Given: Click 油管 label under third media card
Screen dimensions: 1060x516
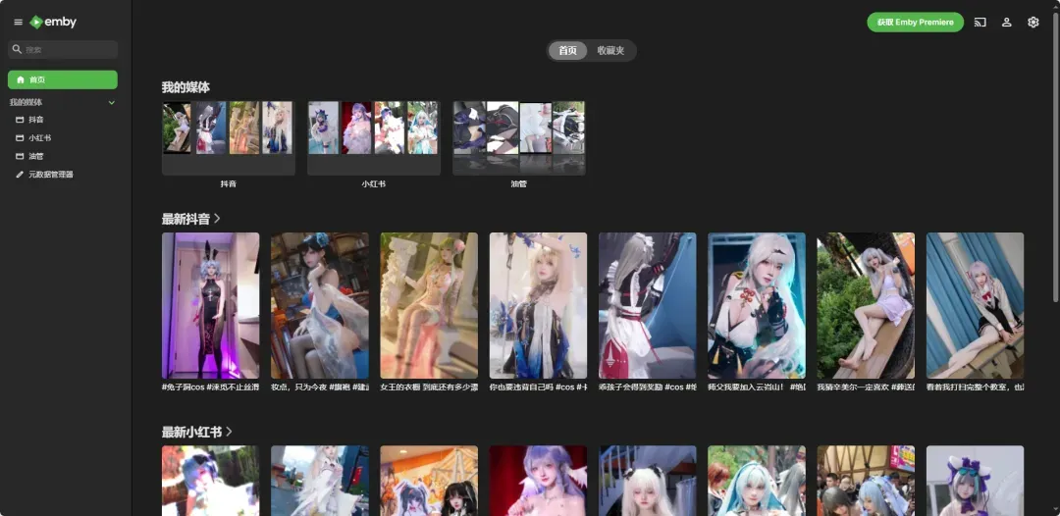Looking at the screenshot, I should pos(519,183).
